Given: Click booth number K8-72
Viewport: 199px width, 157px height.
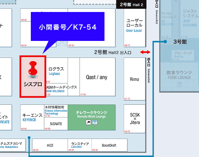Looking at the screenshot, I should coord(127,45).
